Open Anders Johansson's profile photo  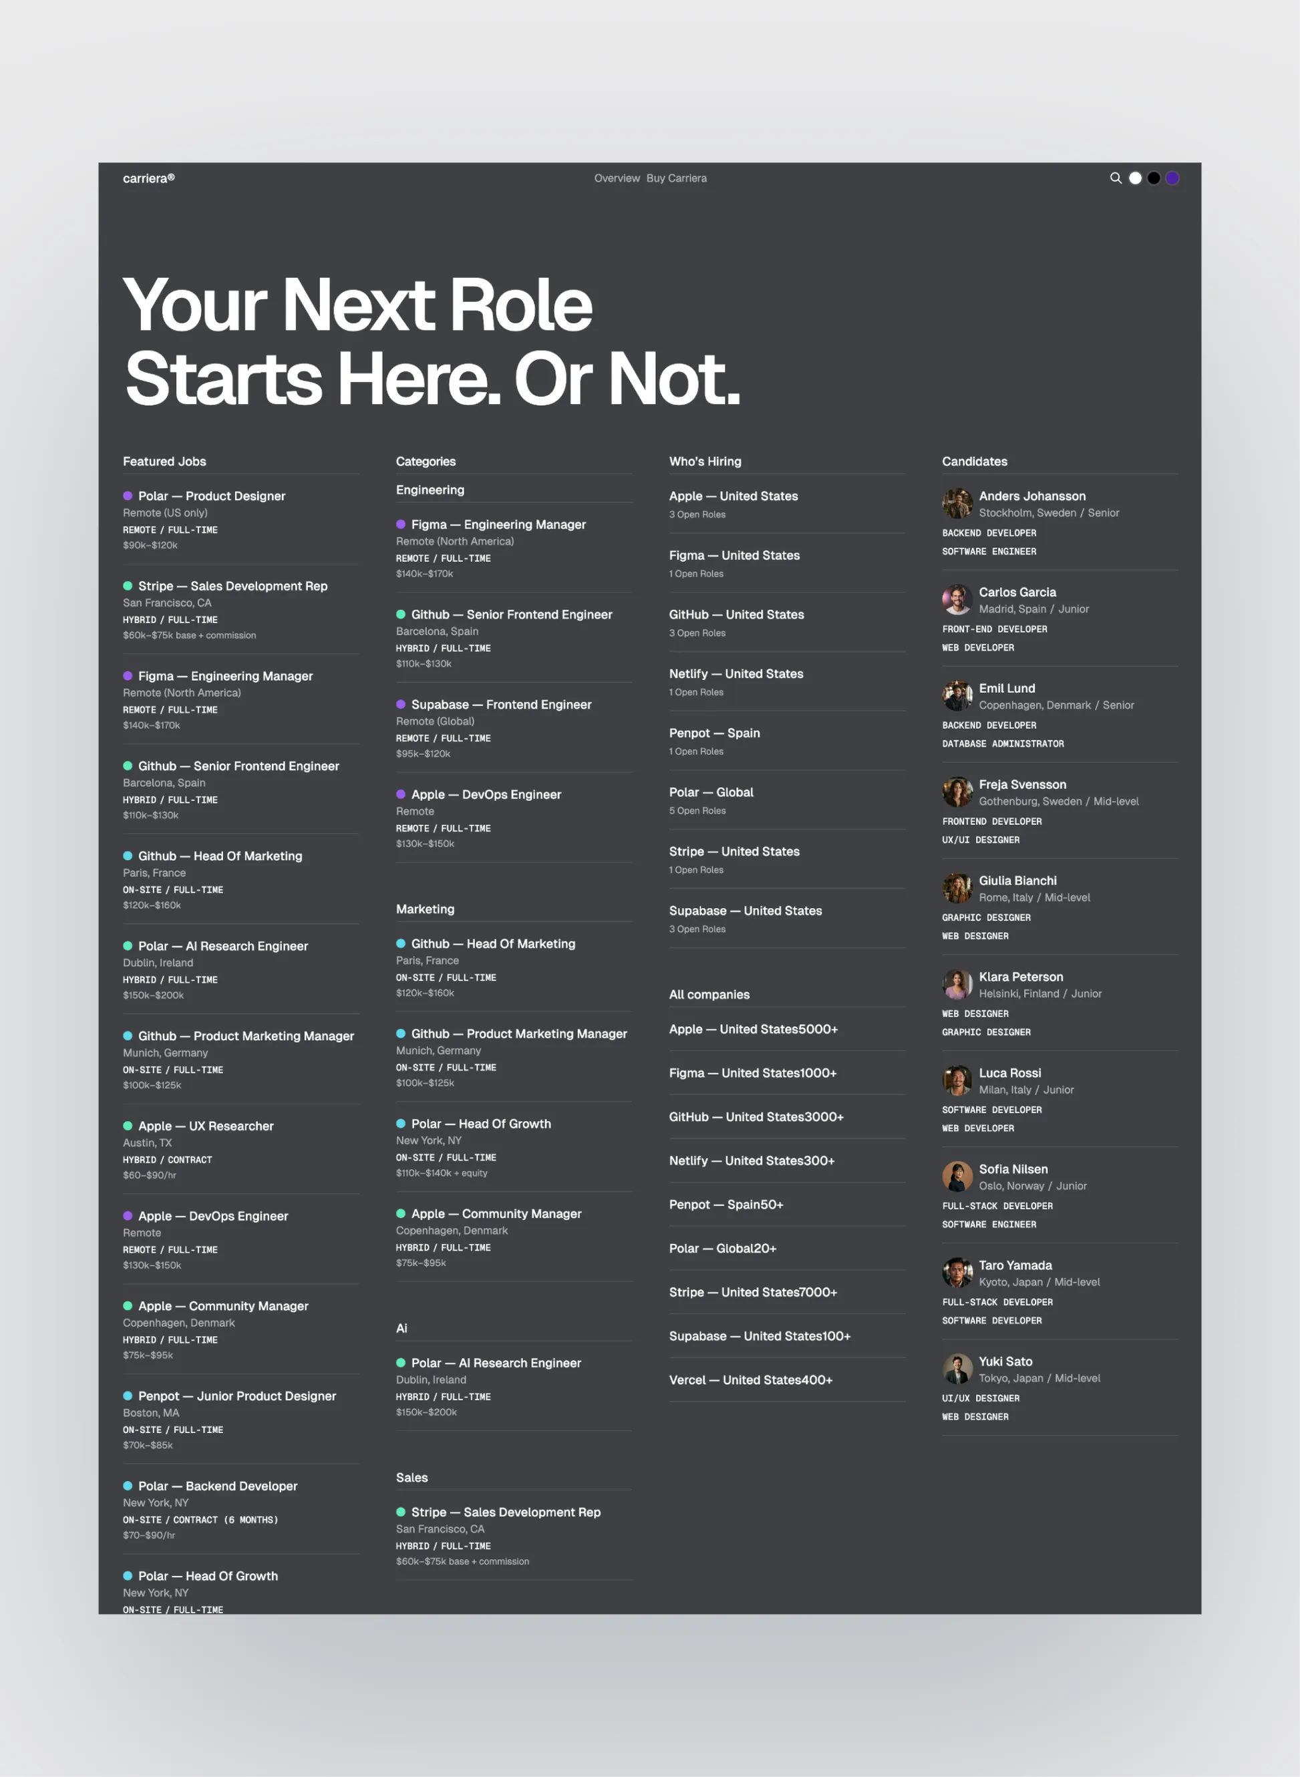(957, 504)
